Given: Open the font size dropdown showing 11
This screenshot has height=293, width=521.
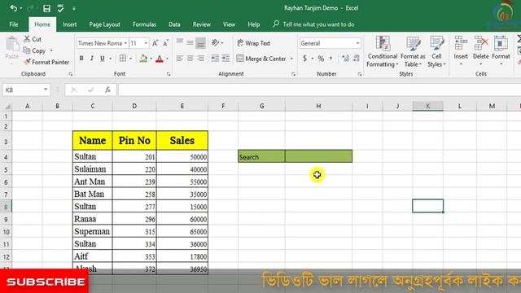Looking at the screenshot, I should coord(146,43).
